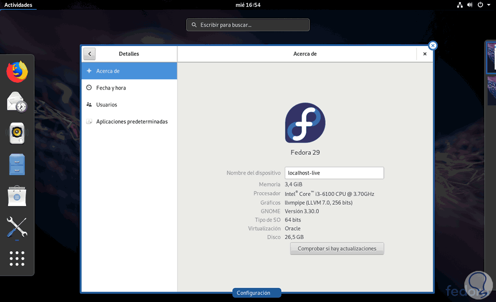
Task: Click the graphics value llvmpipe
Action: tap(318, 202)
